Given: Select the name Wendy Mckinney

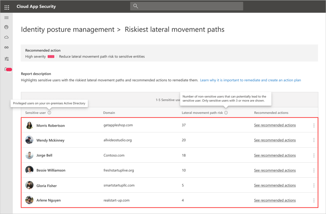Looking at the screenshot, I should (x=50, y=140).
